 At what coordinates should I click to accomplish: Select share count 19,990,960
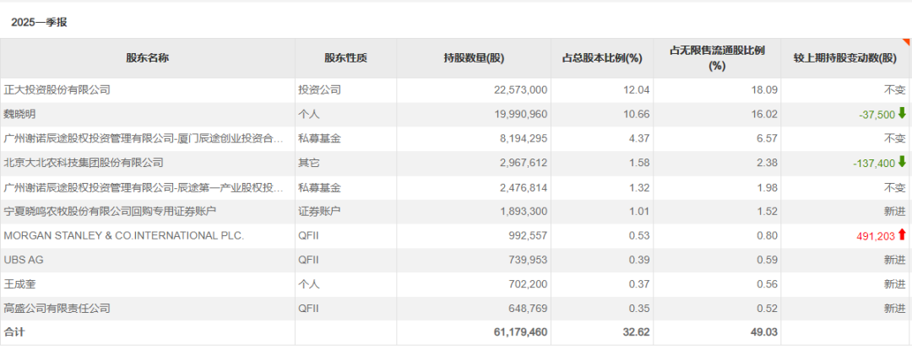(x=520, y=115)
